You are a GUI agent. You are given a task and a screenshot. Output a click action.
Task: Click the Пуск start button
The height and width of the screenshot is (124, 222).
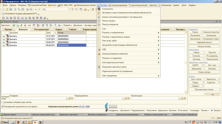[x=5, y=122]
